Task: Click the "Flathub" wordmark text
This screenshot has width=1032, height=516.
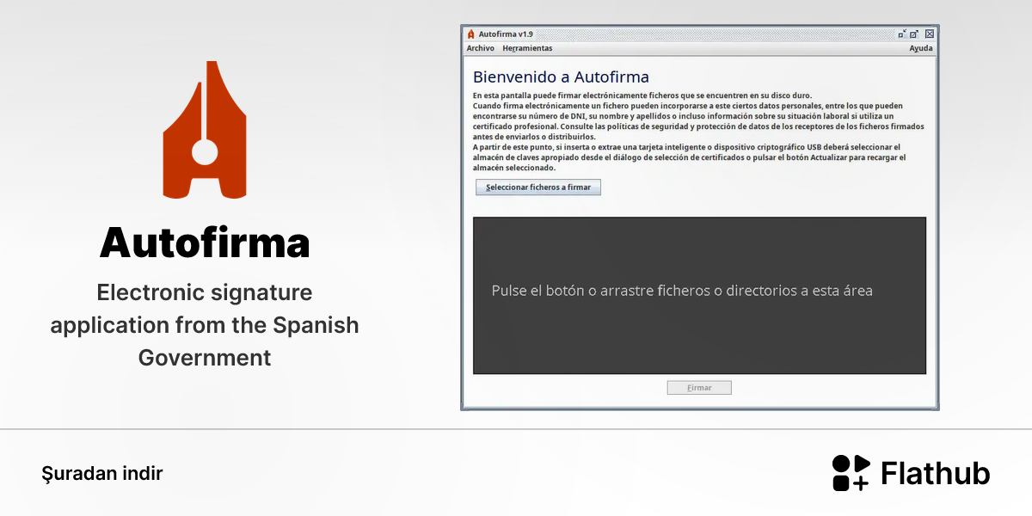Action: point(936,473)
